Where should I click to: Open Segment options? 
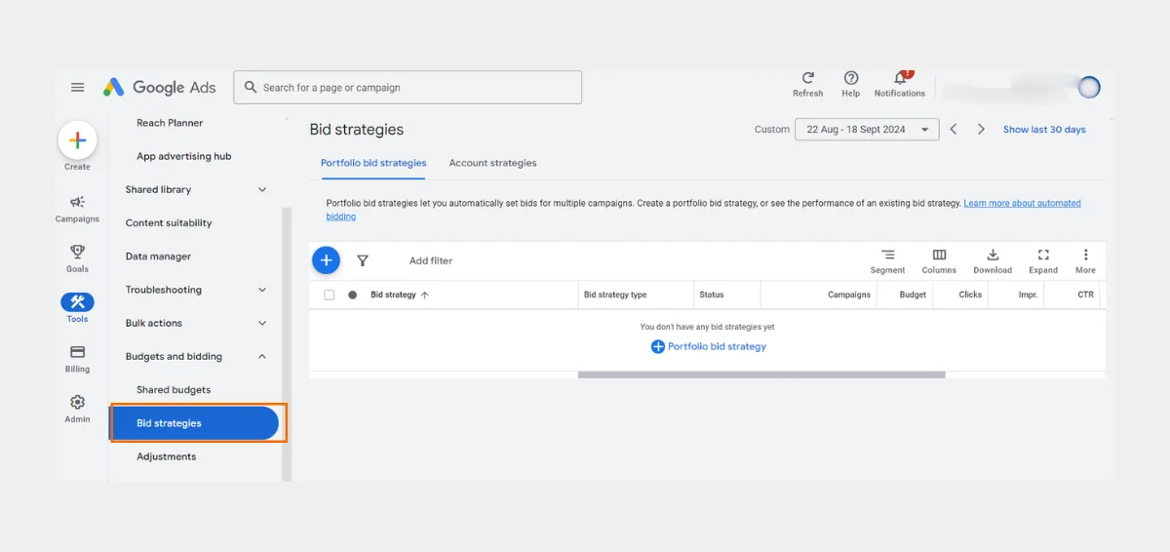pos(887,260)
